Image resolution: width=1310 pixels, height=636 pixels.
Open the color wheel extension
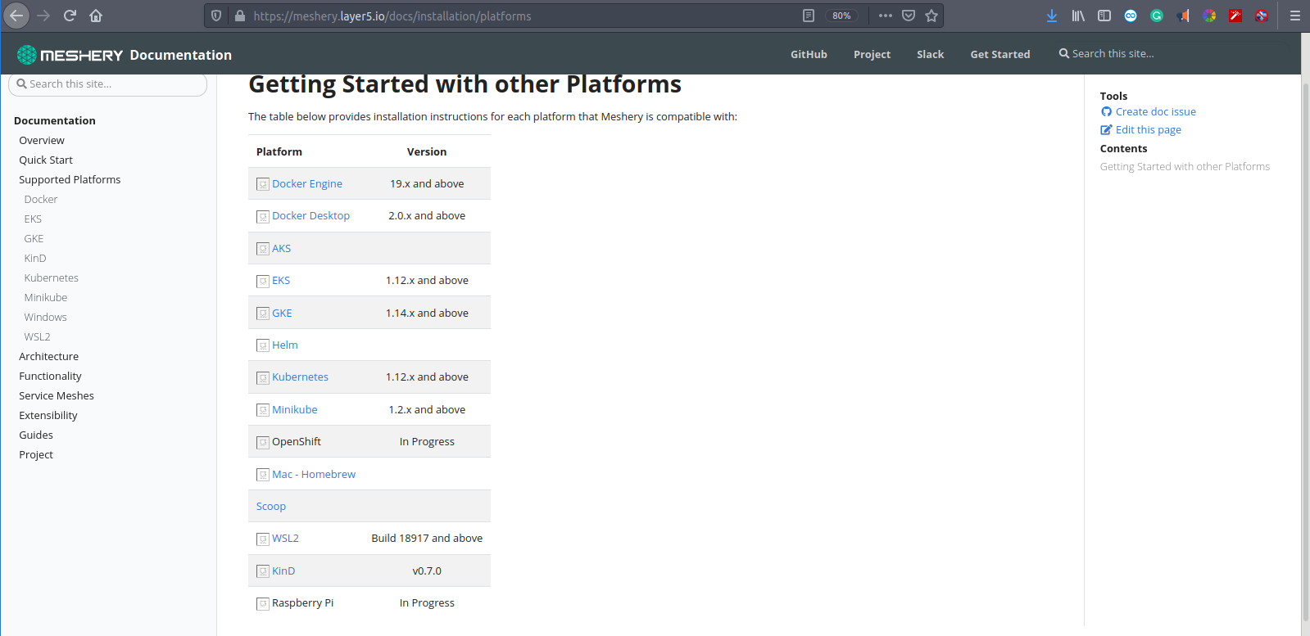(x=1209, y=16)
